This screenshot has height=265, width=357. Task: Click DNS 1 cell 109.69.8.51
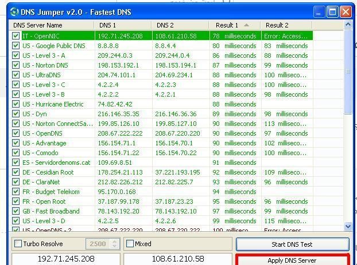pos(115,163)
